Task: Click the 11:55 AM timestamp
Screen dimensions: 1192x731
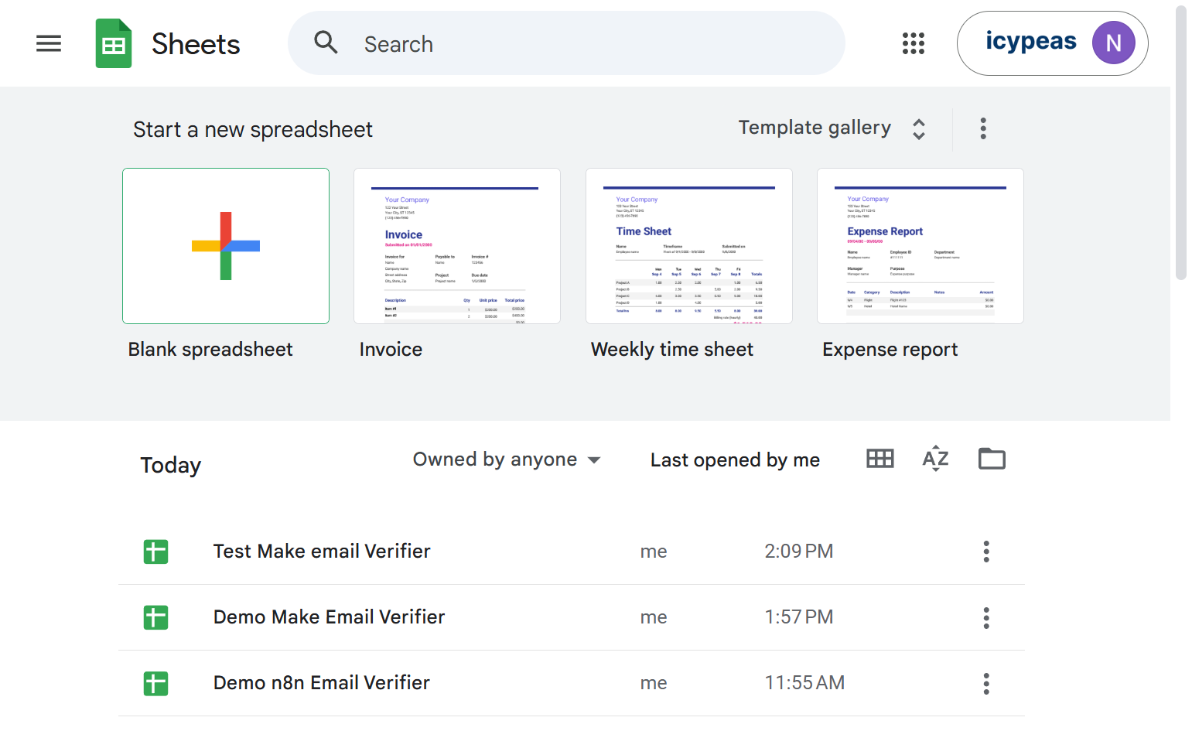Action: (804, 683)
